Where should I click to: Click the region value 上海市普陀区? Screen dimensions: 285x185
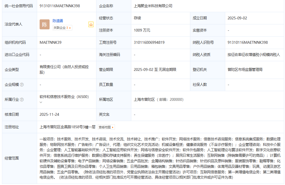tap(144, 99)
